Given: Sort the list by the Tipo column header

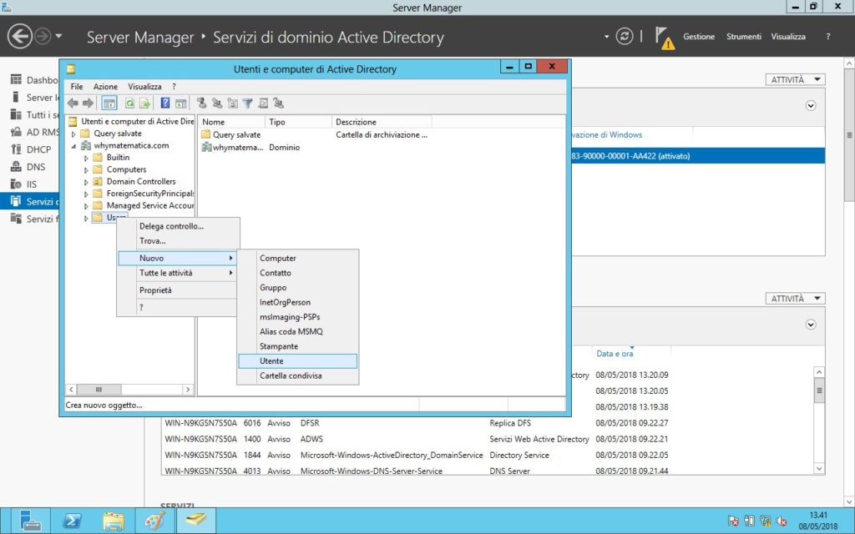Looking at the screenshot, I should pyautogui.click(x=298, y=122).
